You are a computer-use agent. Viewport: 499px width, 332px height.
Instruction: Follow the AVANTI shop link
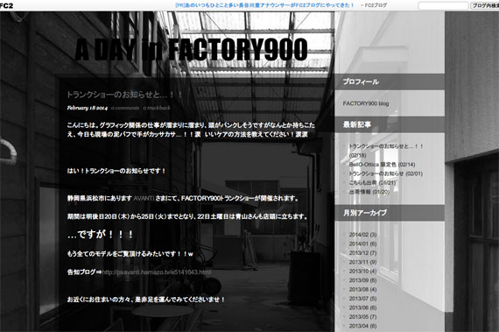coord(144,198)
